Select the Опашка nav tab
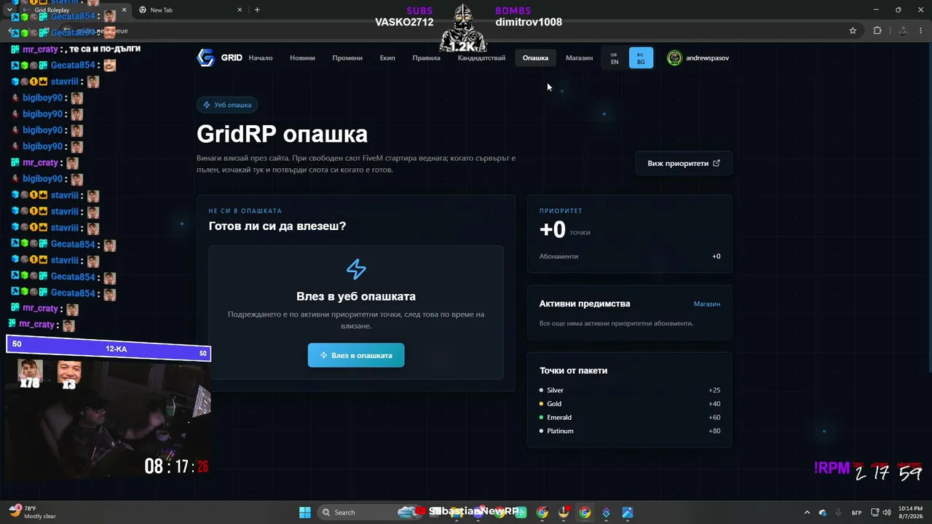The image size is (932, 524). [x=535, y=57]
